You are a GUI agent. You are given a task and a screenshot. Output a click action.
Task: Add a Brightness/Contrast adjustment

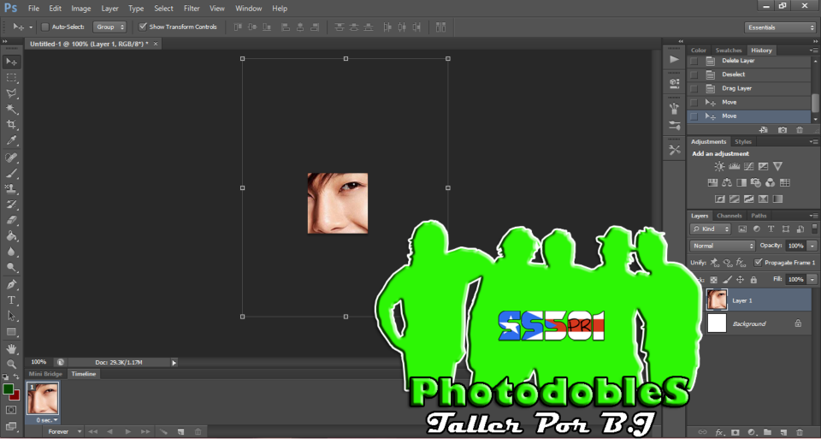(719, 167)
